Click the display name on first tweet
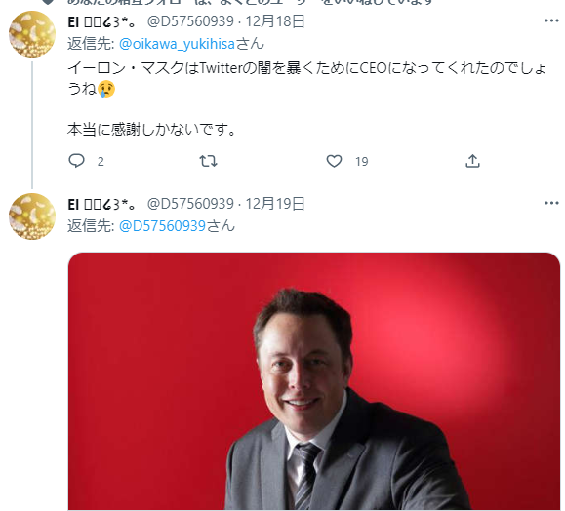The image size is (565, 511). click(102, 22)
